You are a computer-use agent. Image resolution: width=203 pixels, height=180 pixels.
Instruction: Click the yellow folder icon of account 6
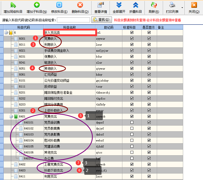click(x=11, y=33)
